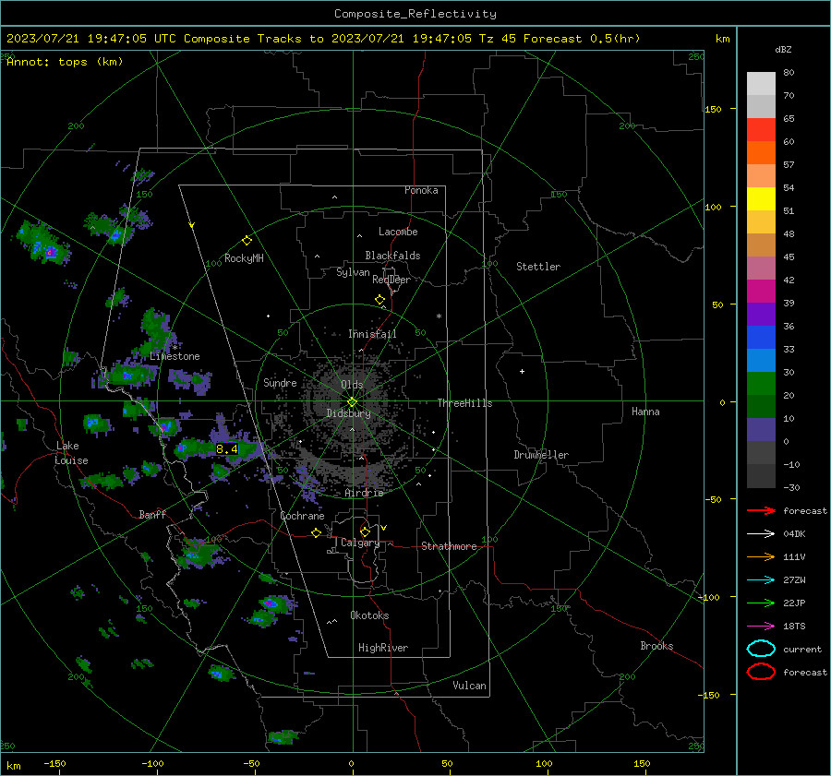Viewport: 831px width, 776px height.
Task: Click the red 65-60 dBZ colour swatch
Action: [x=761, y=130]
